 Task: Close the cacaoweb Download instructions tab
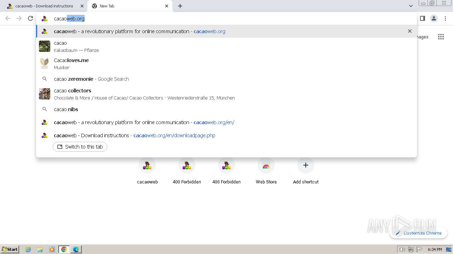click(x=82, y=6)
